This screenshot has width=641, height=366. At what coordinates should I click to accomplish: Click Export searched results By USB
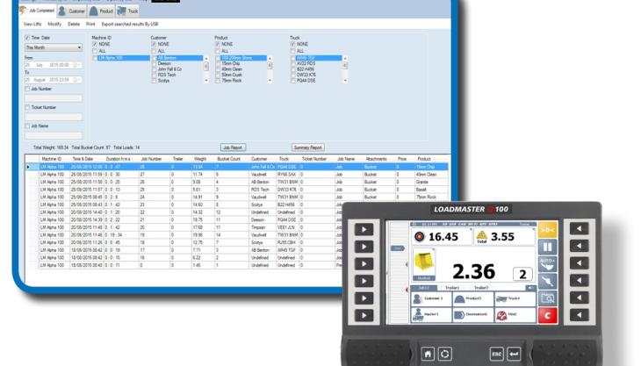click(130, 25)
